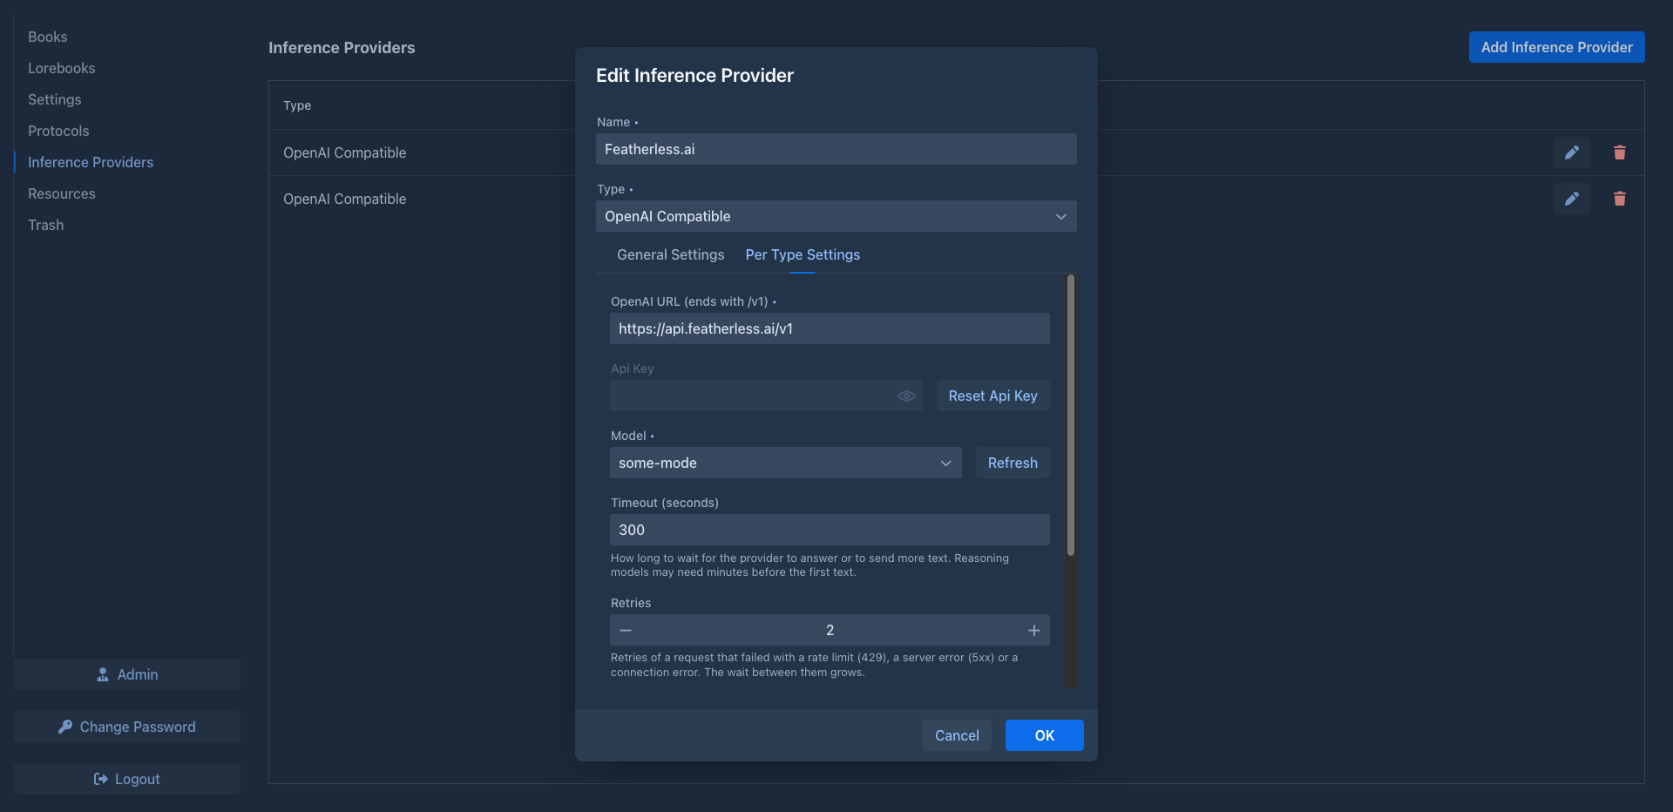Click the OpenAI URL input field
Image resolution: width=1673 pixels, height=812 pixels.
click(830, 328)
